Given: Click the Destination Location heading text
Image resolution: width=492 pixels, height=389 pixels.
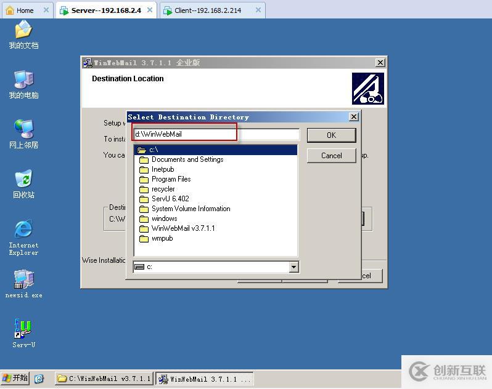Looking at the screenshot, I should [x=128, y=79].
